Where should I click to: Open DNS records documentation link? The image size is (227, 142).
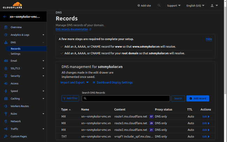[x=72, y=29]
